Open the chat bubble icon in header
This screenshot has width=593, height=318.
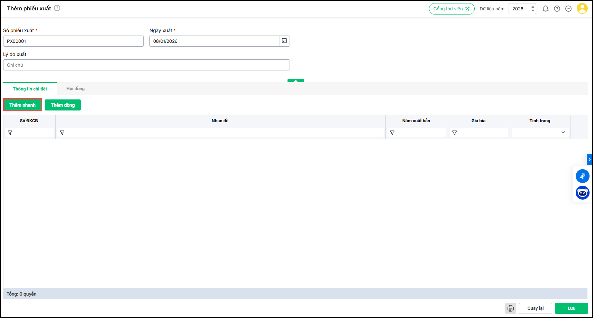click(x=568, y=9)
